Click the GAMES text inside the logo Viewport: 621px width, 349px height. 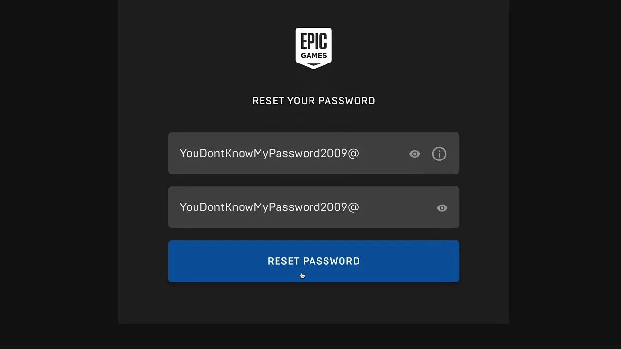tap(313, 55)
